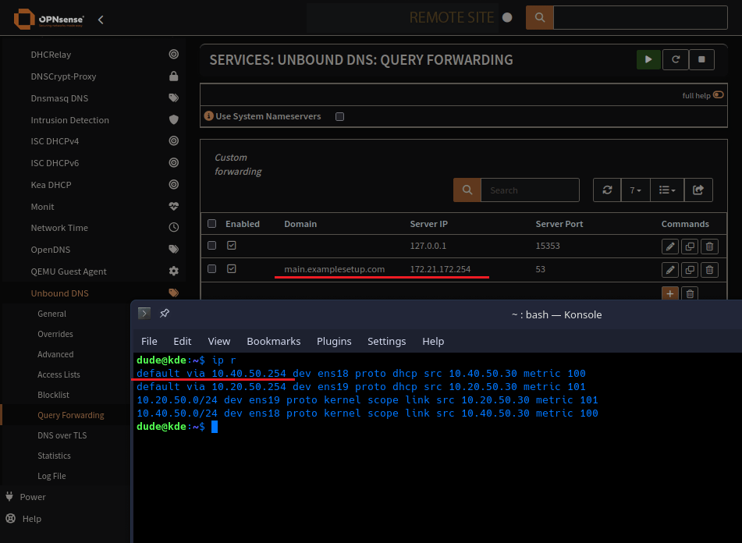Open the Help section in the sidebar
Viewport: 742px width, 543px height.
32,518
